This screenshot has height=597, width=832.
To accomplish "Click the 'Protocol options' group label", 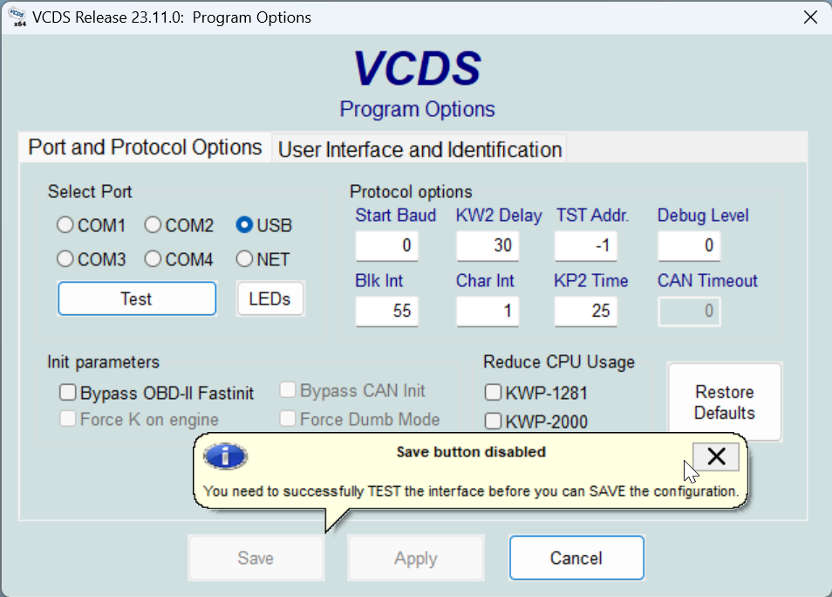I will pyautogui.click(x=411, y=192).
